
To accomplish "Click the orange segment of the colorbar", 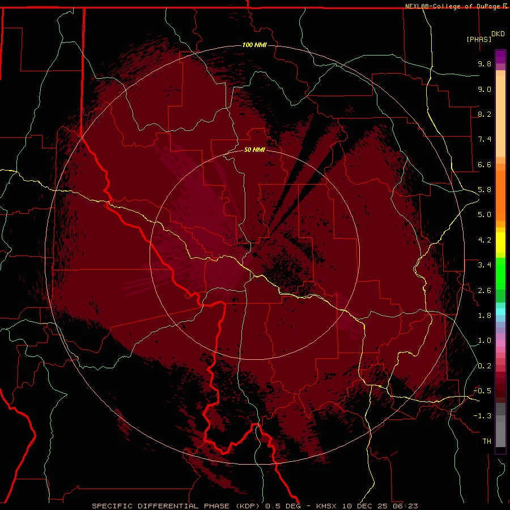I will 500,195.
